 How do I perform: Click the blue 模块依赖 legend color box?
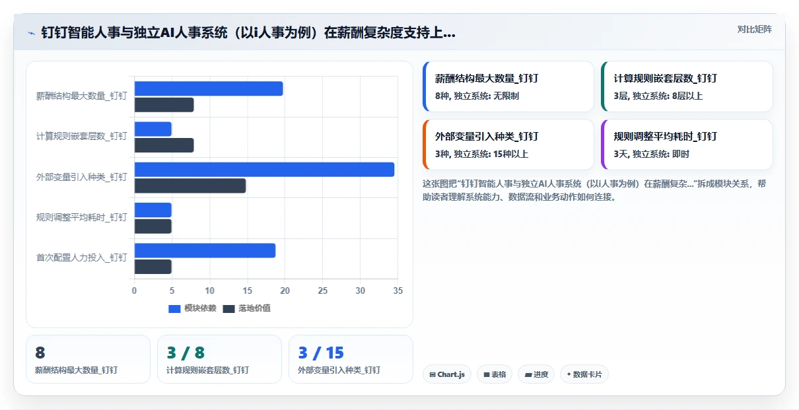pos(174,308)
